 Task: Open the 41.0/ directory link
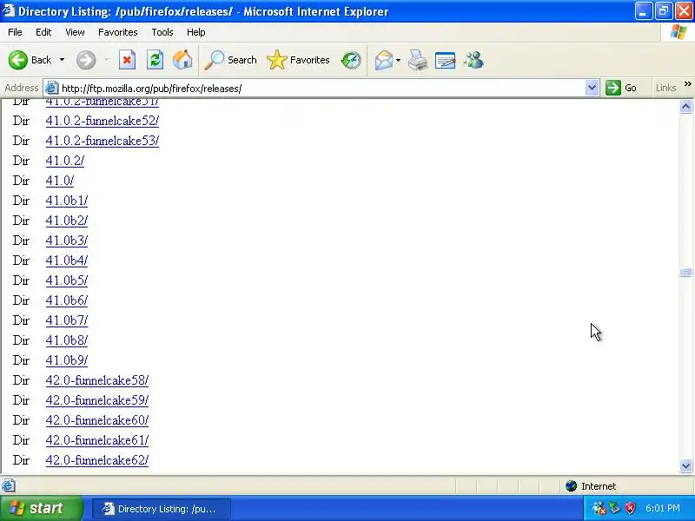point(59,181)
